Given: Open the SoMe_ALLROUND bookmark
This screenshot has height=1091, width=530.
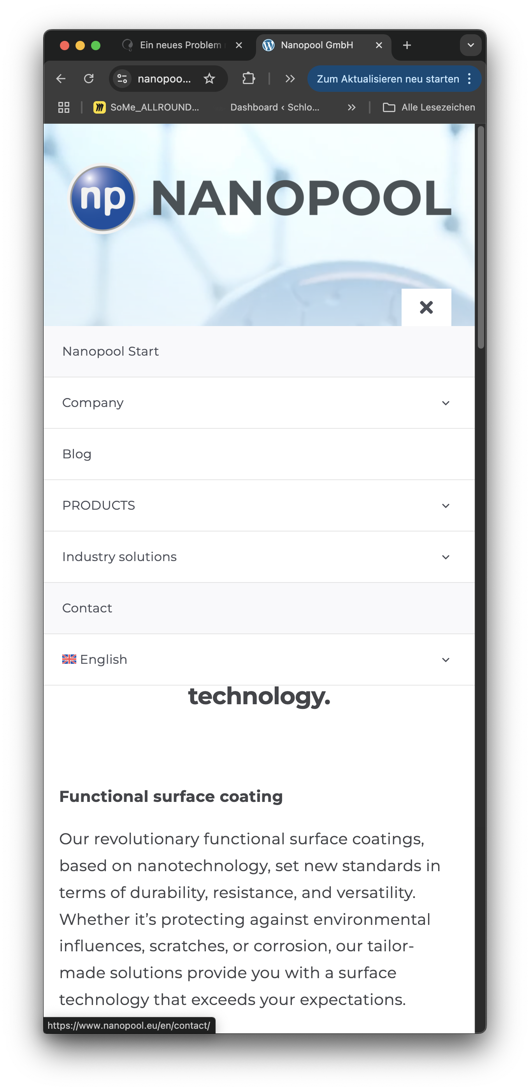Looking at the screenshot, I should point(147,107).
